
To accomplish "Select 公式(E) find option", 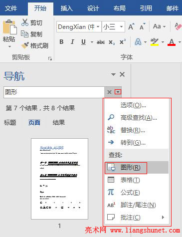I will tap(137, 193).
